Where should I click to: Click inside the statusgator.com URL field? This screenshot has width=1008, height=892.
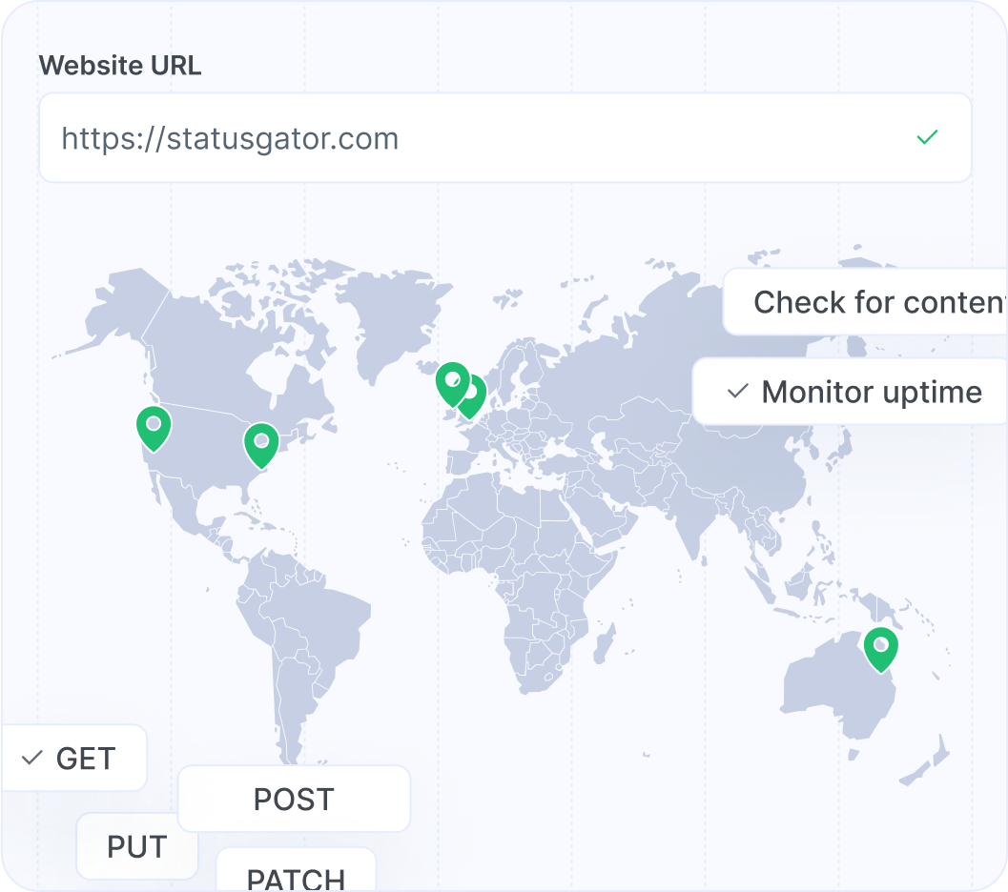tap(381, 138)
